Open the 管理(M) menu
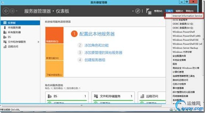The width and height of the screenshot is (205, 113). pyautogui.click(x=158, y=11)
